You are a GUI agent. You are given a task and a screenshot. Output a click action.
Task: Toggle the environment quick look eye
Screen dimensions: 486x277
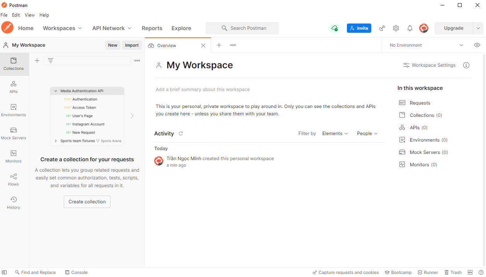[x=477, y=45]
